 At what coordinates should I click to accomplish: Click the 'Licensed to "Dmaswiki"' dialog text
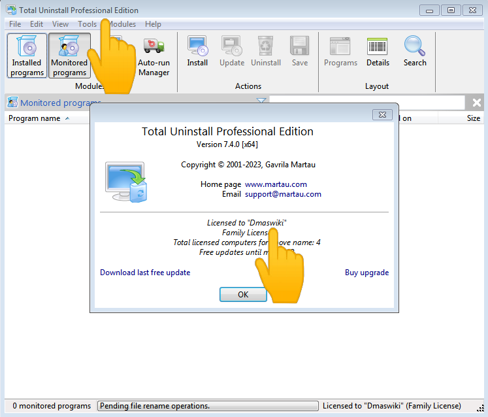click(x=246, y=223)
